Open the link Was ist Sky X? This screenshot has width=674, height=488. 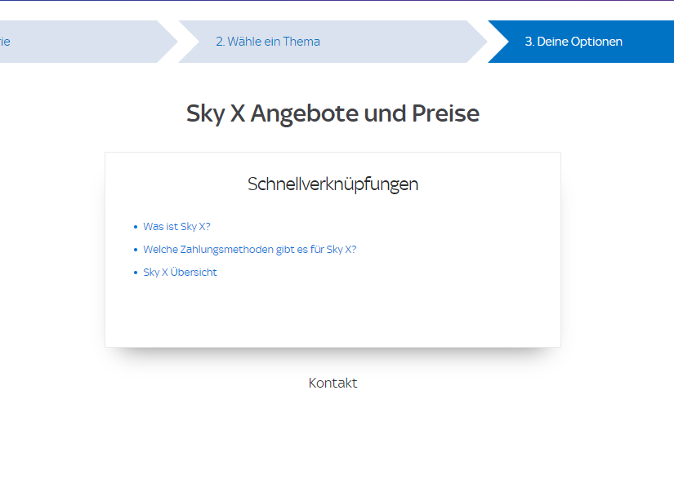tap(176, 227)
